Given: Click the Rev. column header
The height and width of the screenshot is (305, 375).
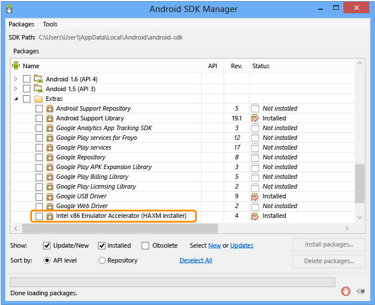Looking at the screenshot, I should 237,66.
